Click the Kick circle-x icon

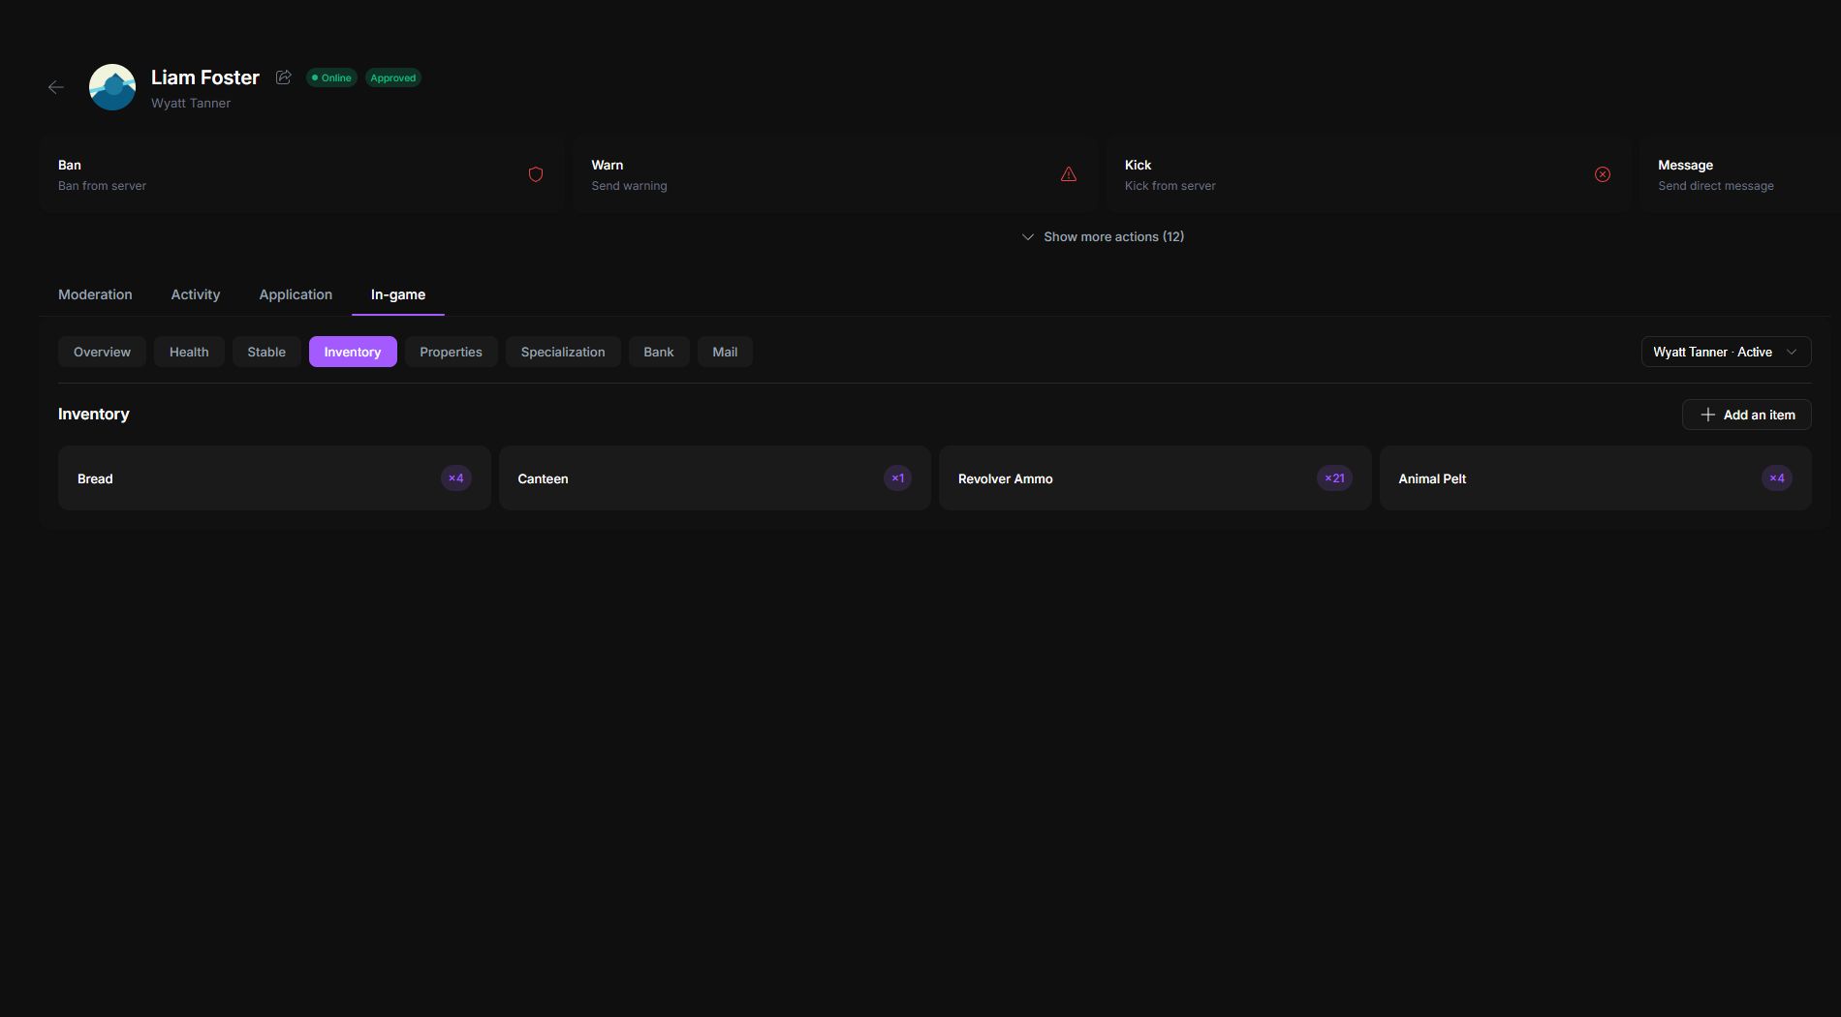1603,174
